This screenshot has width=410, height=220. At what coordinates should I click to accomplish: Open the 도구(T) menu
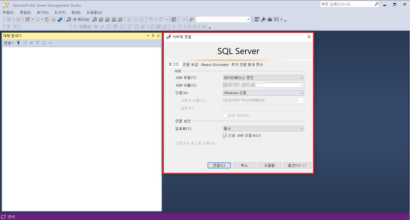[x=60, y=12]
